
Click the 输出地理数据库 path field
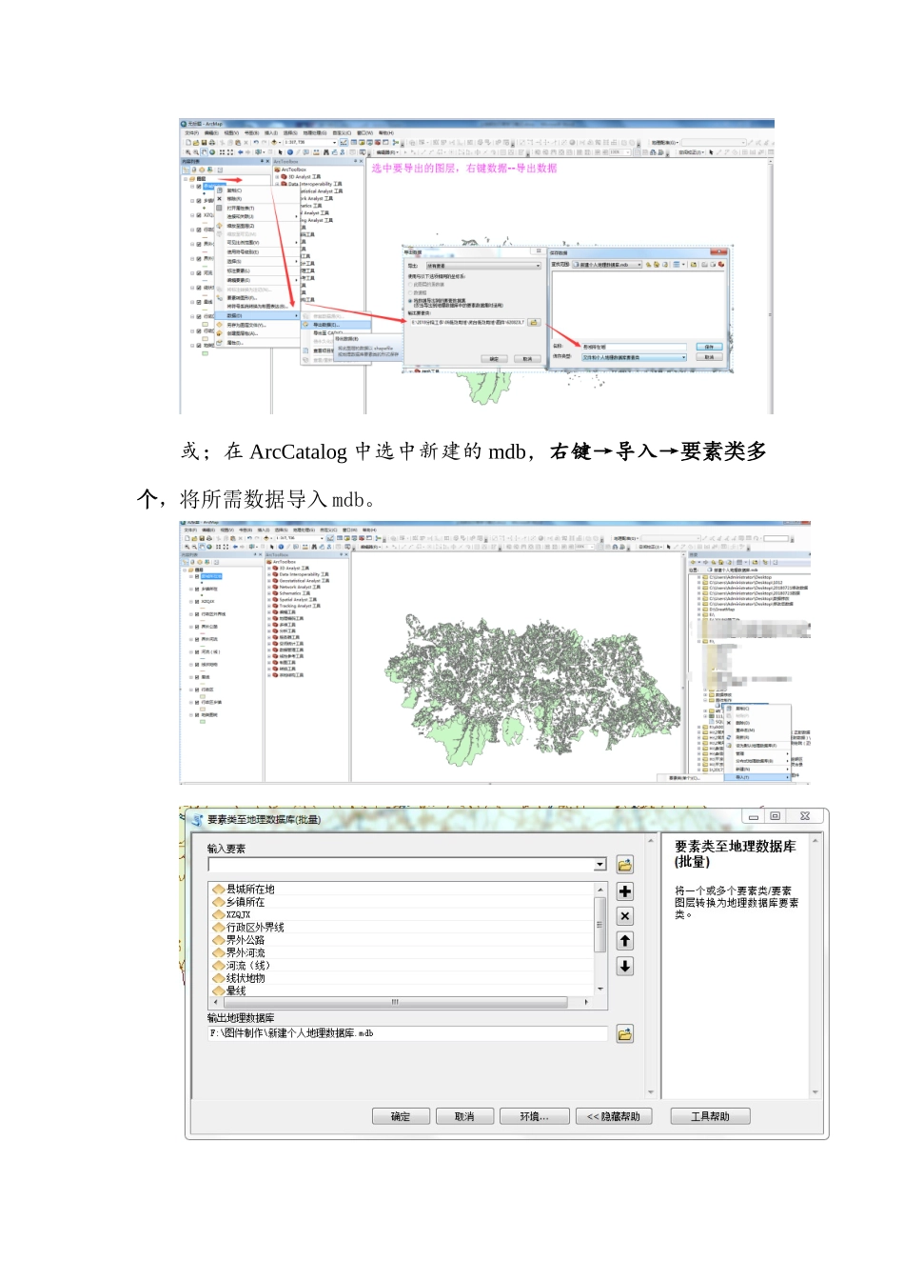[407, 1033]
